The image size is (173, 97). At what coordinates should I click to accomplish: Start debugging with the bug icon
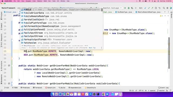pyautogui.click(x=129, y=8)
